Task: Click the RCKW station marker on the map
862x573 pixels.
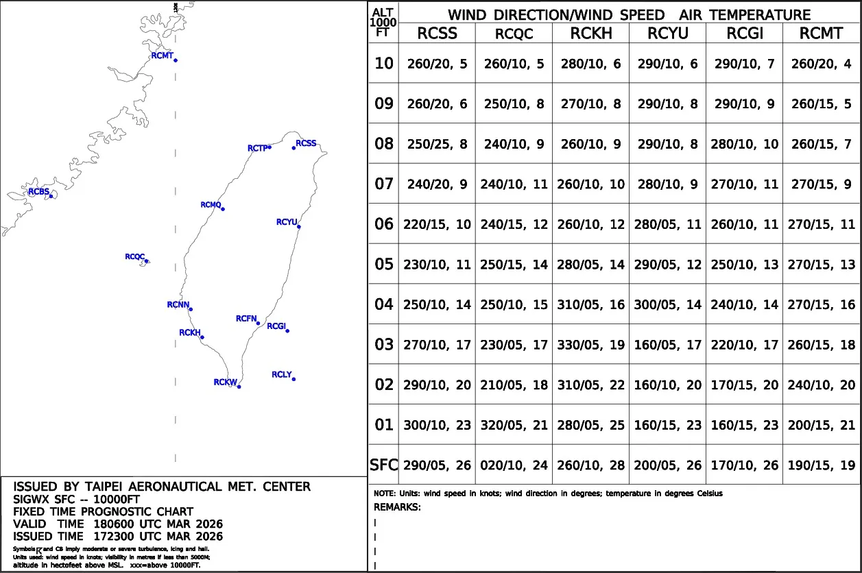Action: click(239, 387)
